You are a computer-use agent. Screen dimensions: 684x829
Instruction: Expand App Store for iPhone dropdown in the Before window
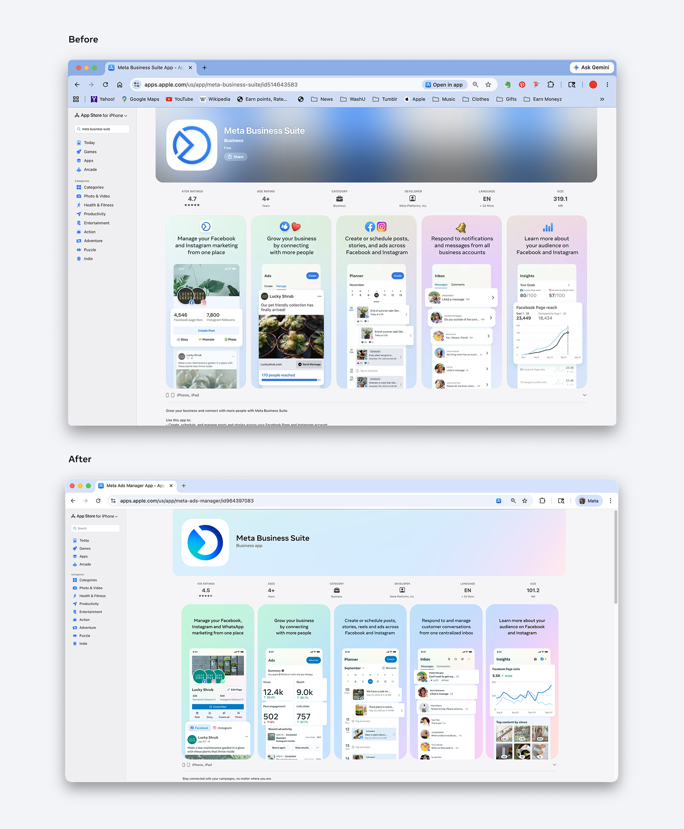pyautogui.click(x=101, y=115)
